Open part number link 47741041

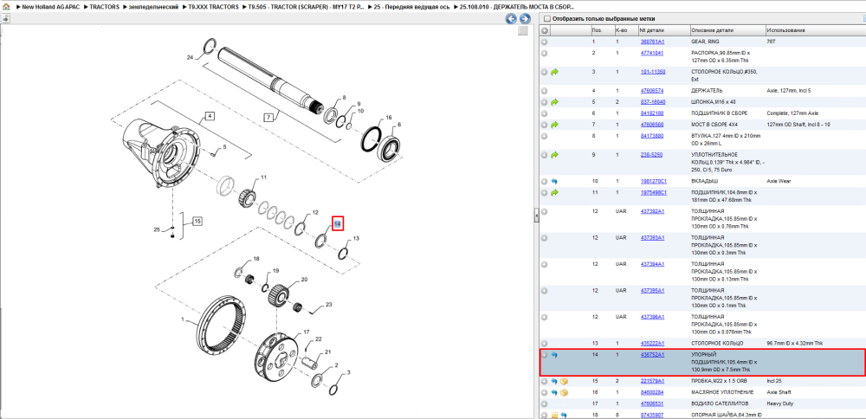(652, 53)
